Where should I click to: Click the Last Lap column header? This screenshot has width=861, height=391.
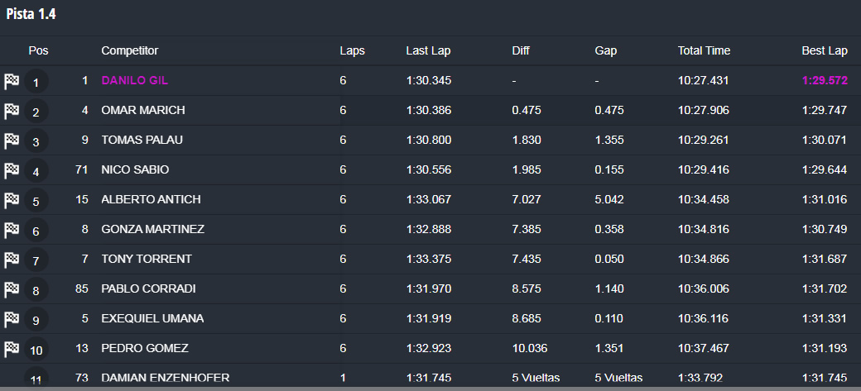tap(428, 50)
